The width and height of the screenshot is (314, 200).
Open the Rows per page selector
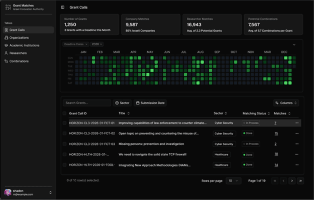pos(233,181)
